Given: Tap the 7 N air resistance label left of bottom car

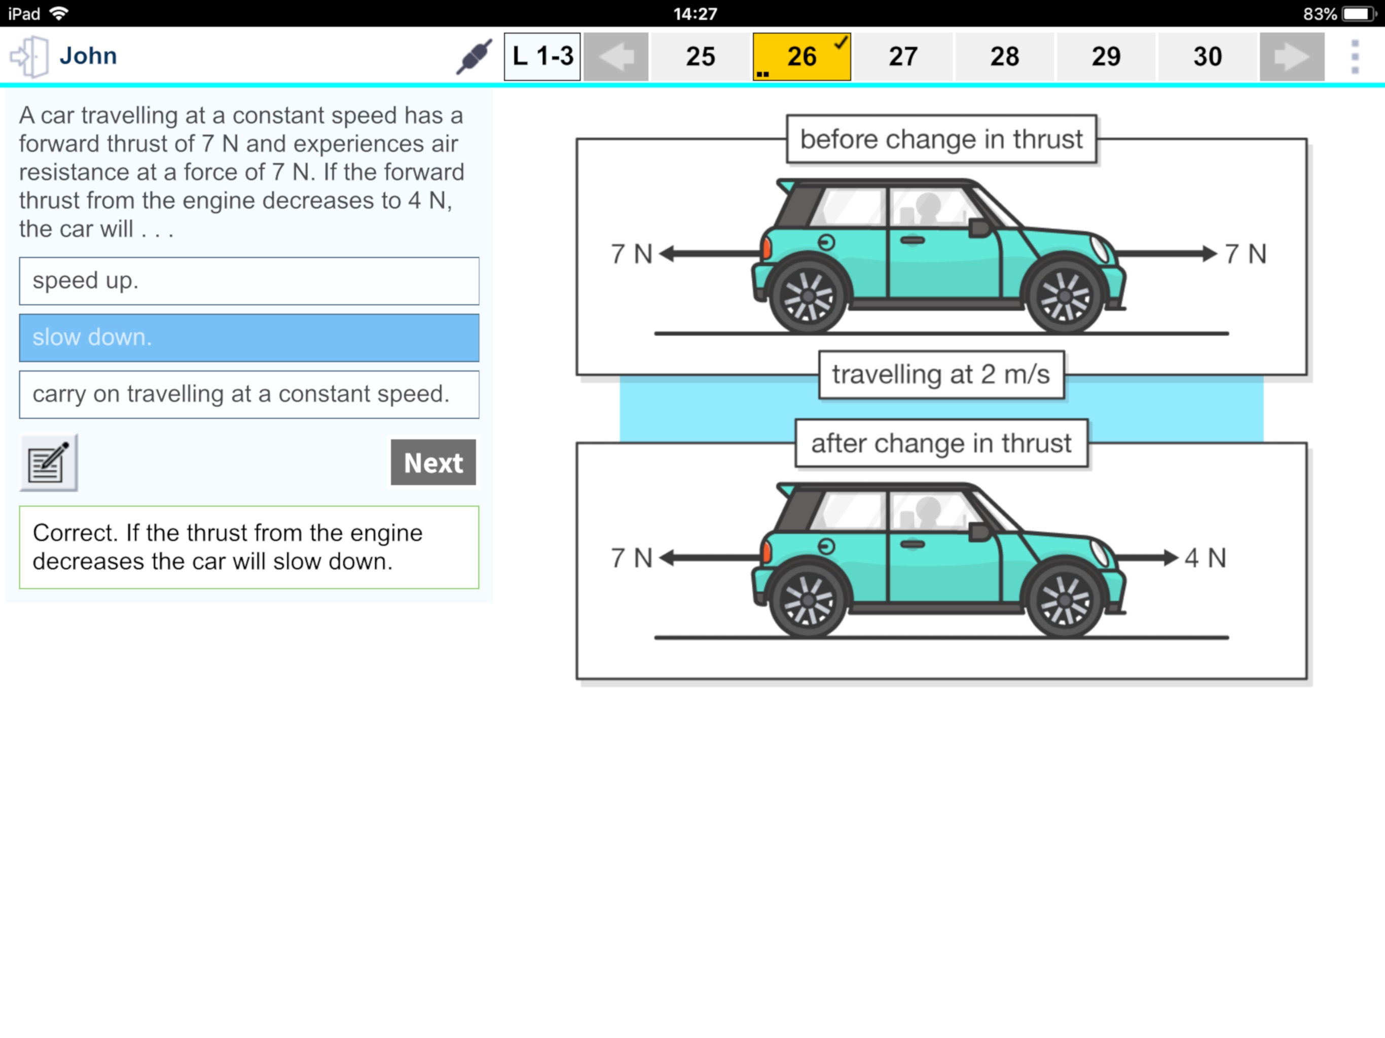Looking at the screenshot, I should click(631, 558).
